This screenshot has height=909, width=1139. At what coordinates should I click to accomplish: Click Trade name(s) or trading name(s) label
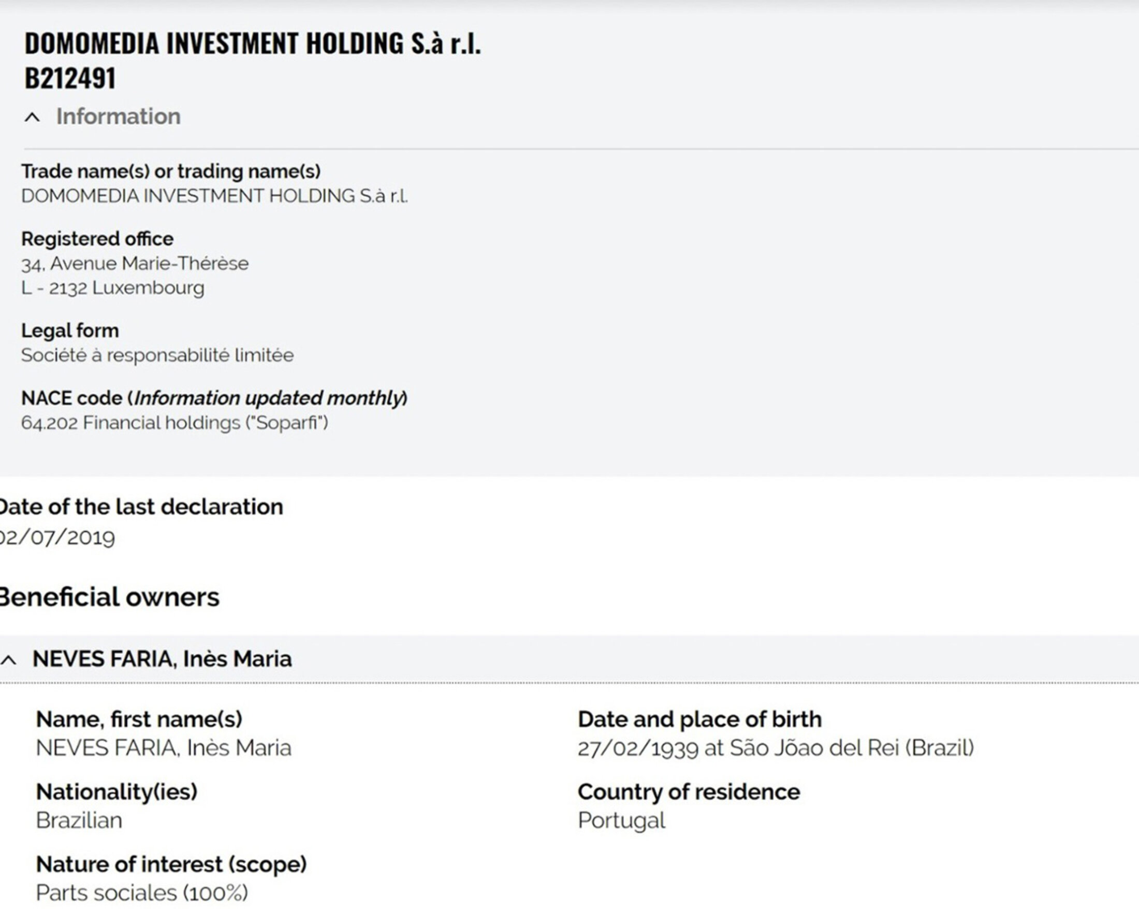coord(171,172)
